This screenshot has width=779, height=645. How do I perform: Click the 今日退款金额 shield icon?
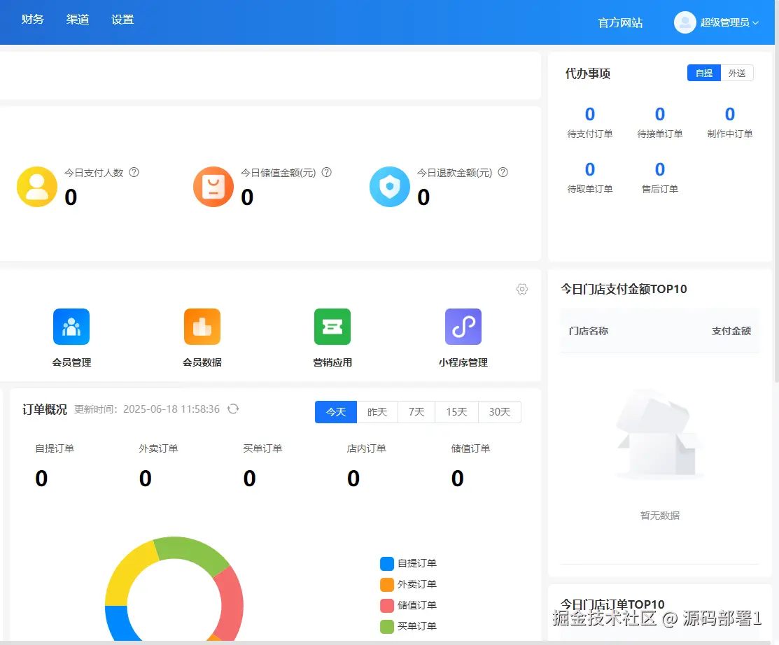(x=390, y=187)
